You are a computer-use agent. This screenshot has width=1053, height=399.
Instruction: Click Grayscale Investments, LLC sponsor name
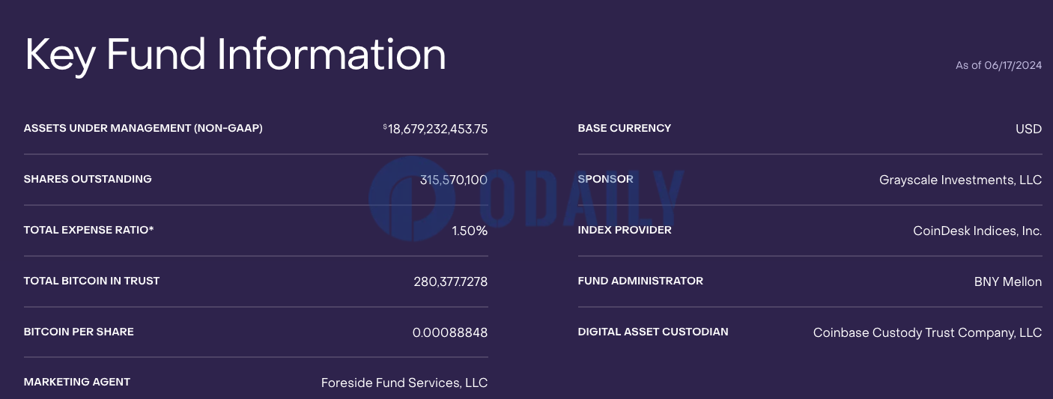point(960,180)
